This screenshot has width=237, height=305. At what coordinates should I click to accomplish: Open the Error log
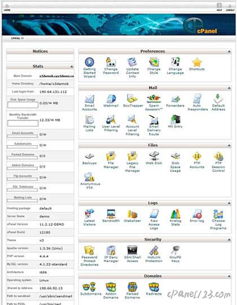pos(197,216)
